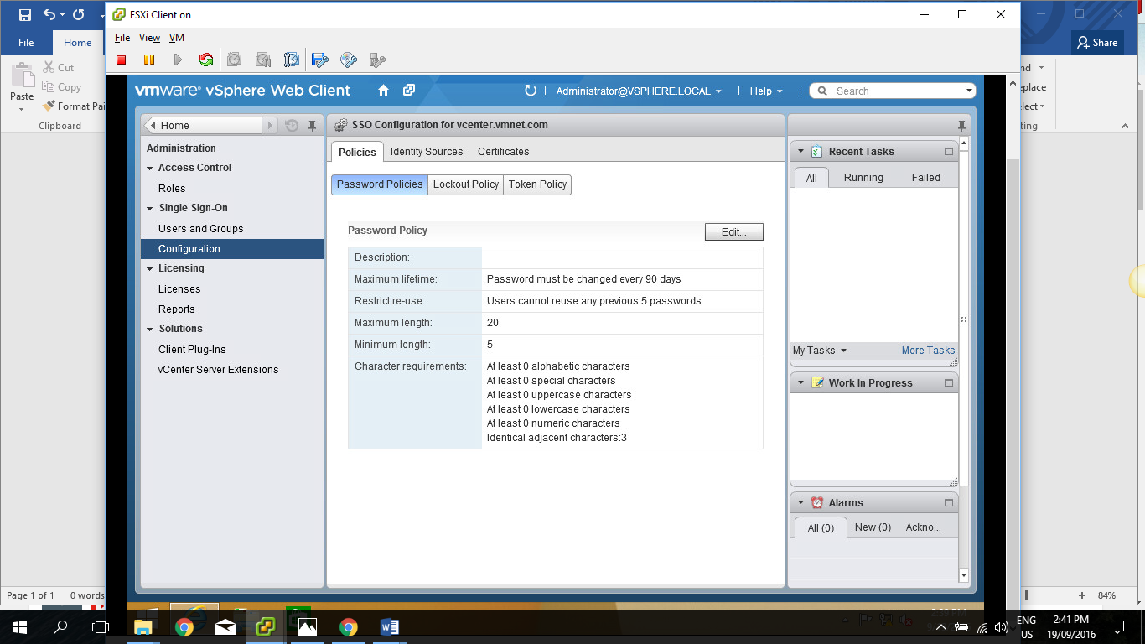Open the Help dropdown menu
The width and height of the screenshot is (1145, 644).
pyautogui.click(x=766, y=91)
